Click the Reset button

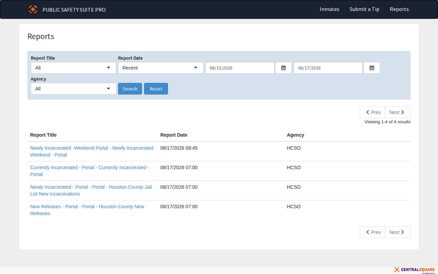156,89
